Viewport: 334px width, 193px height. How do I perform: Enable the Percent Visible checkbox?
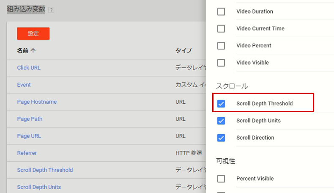pyautogui.click(x=221, y=179)
